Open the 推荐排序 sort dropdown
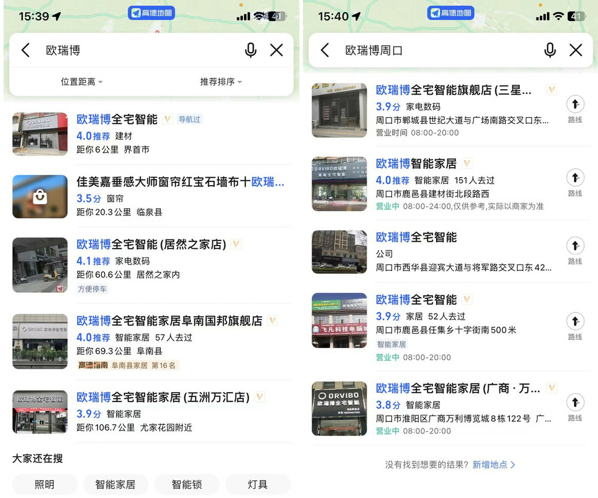598x498 pixels. coord(221,81)
